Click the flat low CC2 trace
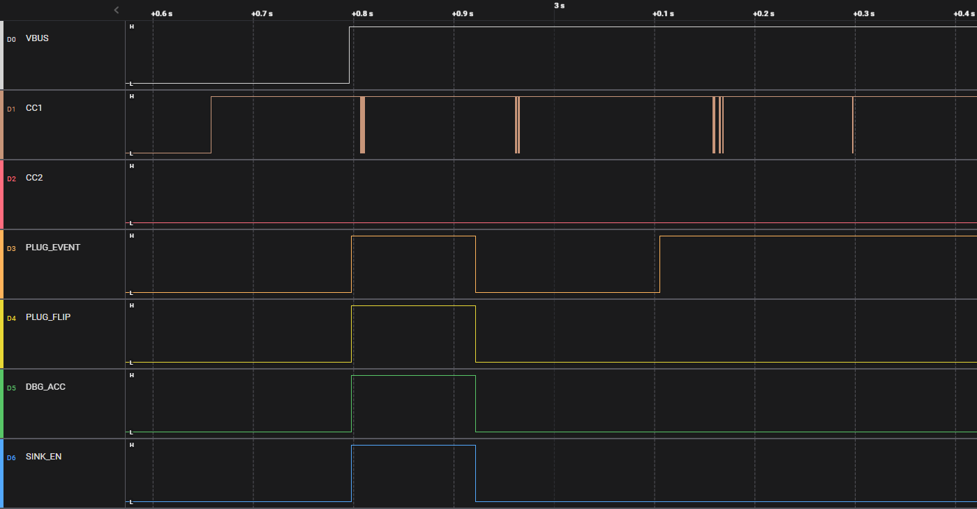This screenshot has height=509, width=977. click(x=551, y=222)
